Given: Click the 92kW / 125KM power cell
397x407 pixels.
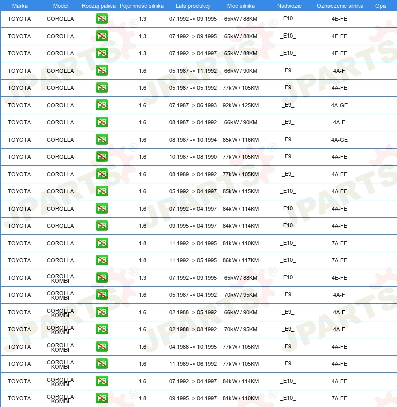Looking at the screenshot, I should click(x=241, y=105).
